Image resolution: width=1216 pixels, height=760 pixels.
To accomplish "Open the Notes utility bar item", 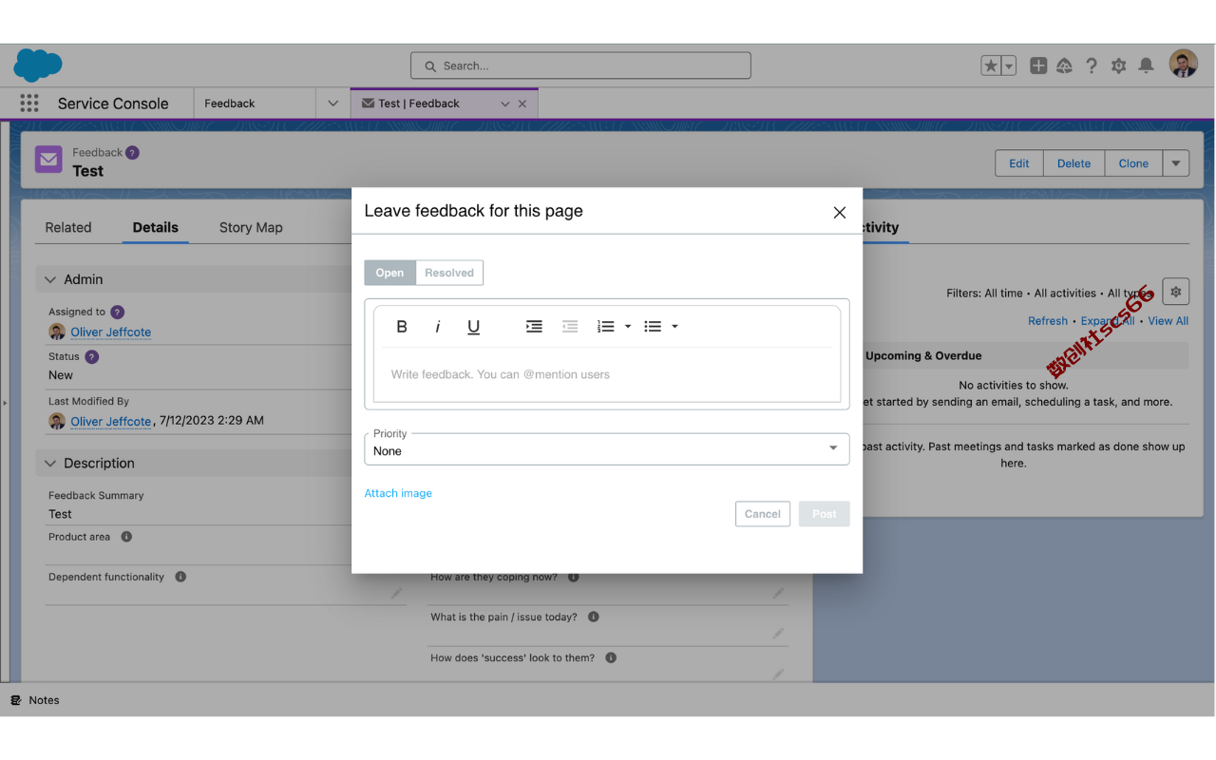I will tap(35, 700).
